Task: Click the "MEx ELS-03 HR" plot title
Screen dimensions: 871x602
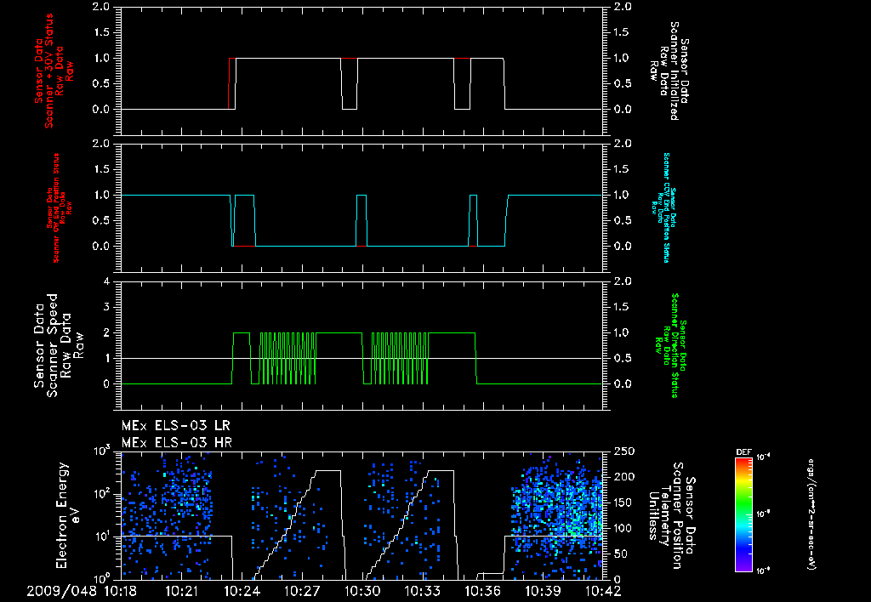Action: tap(177, 443)
